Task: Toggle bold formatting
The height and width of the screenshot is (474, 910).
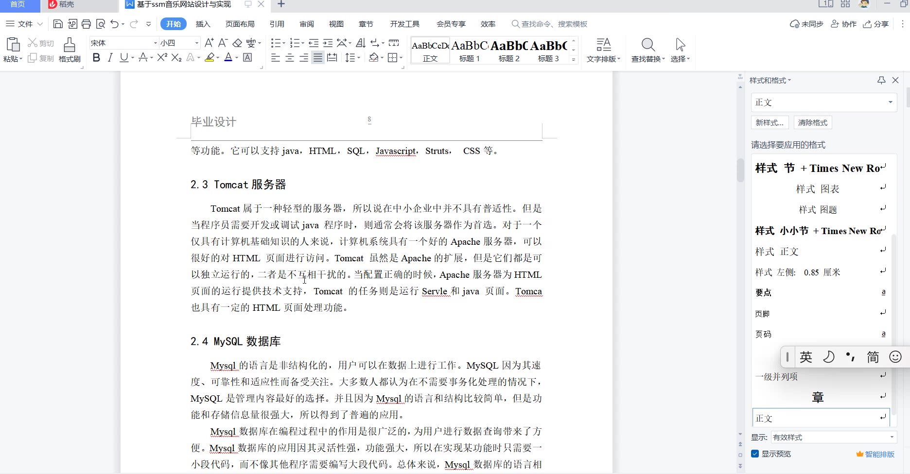Action: pos(96,58)
